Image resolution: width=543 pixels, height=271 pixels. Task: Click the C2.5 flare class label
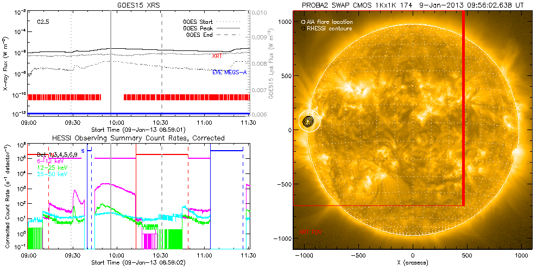pos(45,22)
